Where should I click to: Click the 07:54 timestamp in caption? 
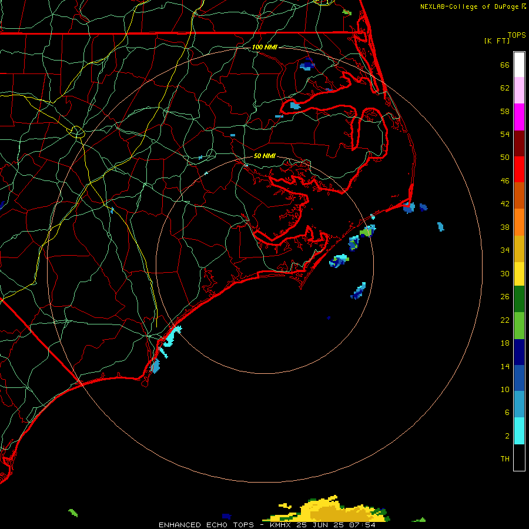point(363,525)
